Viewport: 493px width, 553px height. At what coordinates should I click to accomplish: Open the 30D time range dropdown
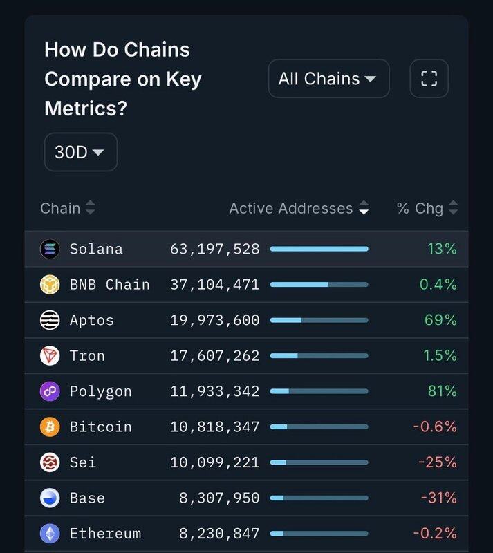pyautogui.click(x=80, y=152)
